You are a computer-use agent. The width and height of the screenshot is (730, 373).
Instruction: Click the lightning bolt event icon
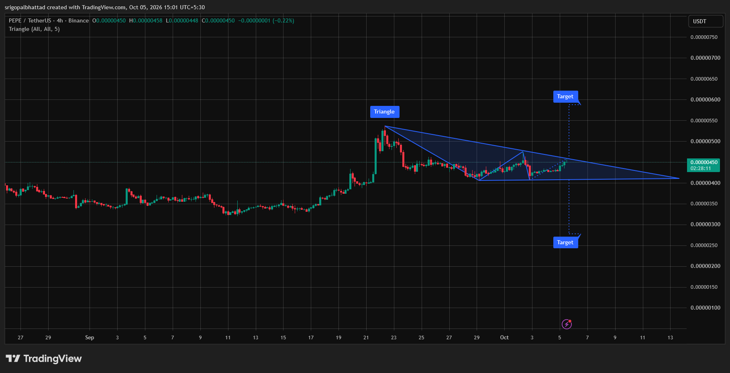point(567,324)
